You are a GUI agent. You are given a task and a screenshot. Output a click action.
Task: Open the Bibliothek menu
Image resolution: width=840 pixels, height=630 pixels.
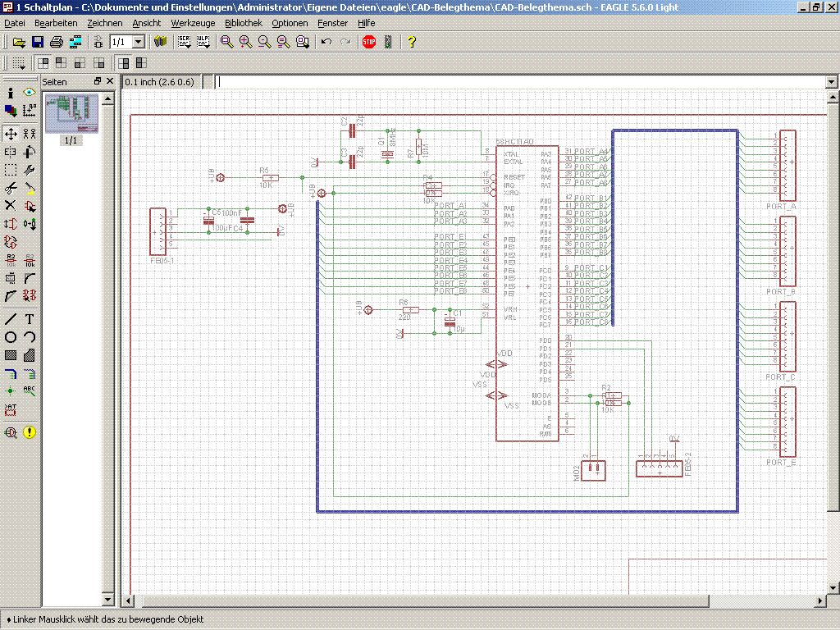[243, 23]
